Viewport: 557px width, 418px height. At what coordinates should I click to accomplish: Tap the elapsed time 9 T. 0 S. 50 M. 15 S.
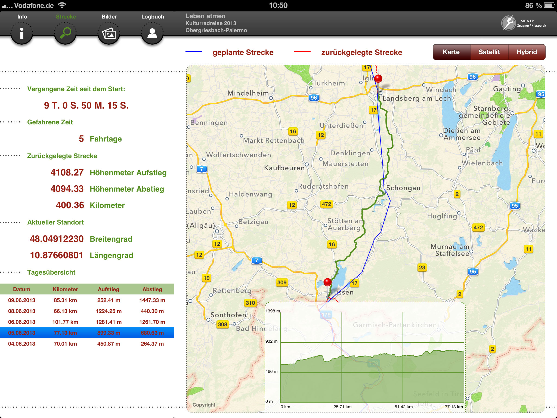[86, 105]
